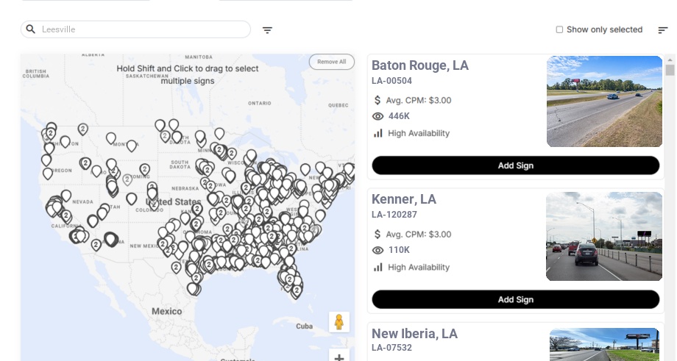This screenshot has width=677, height=361.
Task: Click the Kenner CPM dollar icon
Action: 378,234
